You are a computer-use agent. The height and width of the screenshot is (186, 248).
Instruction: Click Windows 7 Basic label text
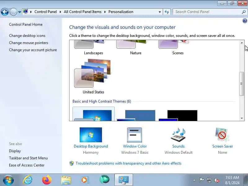coord(135,153)
